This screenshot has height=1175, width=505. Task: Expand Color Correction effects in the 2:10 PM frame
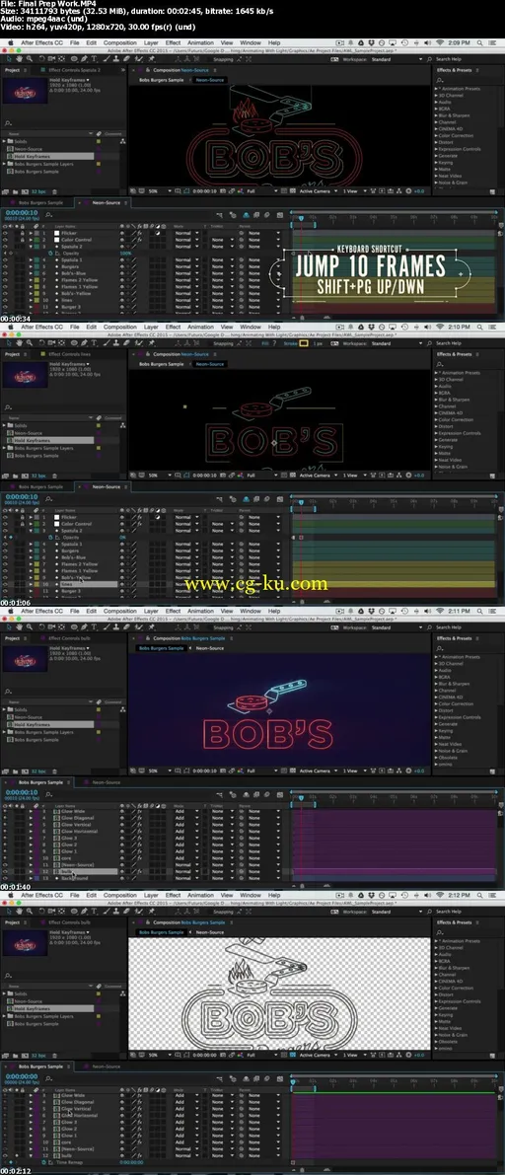click(x=438, y=419)
